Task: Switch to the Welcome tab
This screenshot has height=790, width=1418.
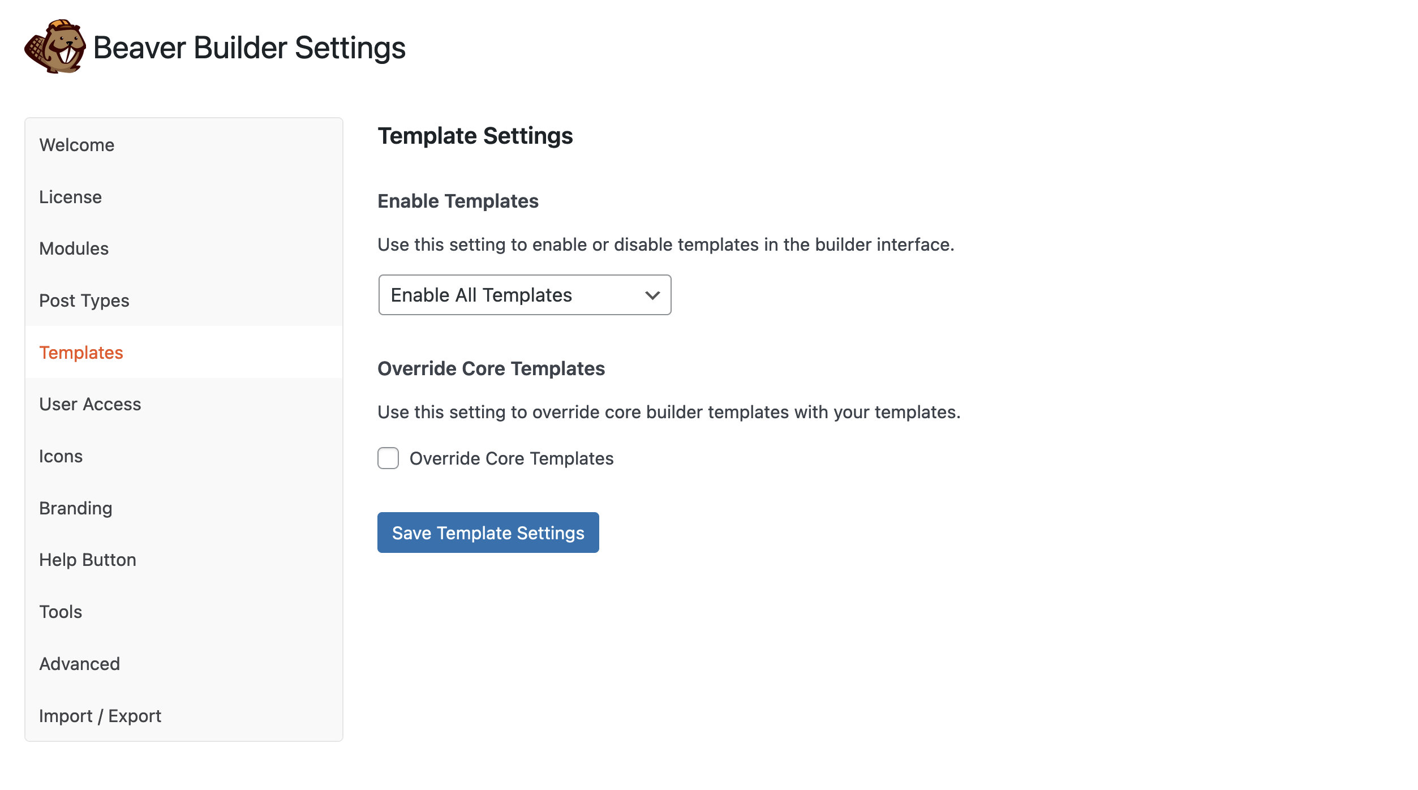Action: point(76,145)
